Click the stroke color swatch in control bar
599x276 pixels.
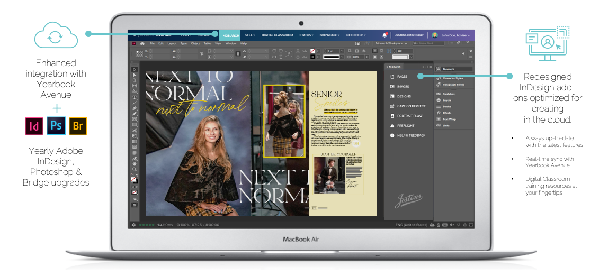[x=312, y=57]
